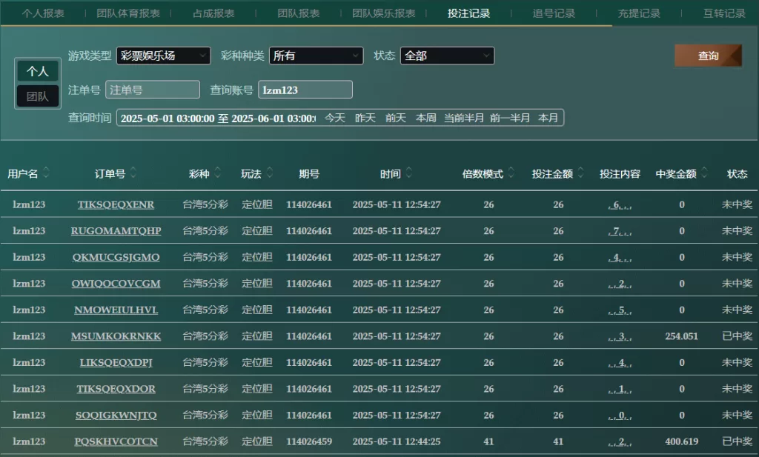Expand the 游戏类型 dropdown
The image size is (759, 457).
click(163, 56)
